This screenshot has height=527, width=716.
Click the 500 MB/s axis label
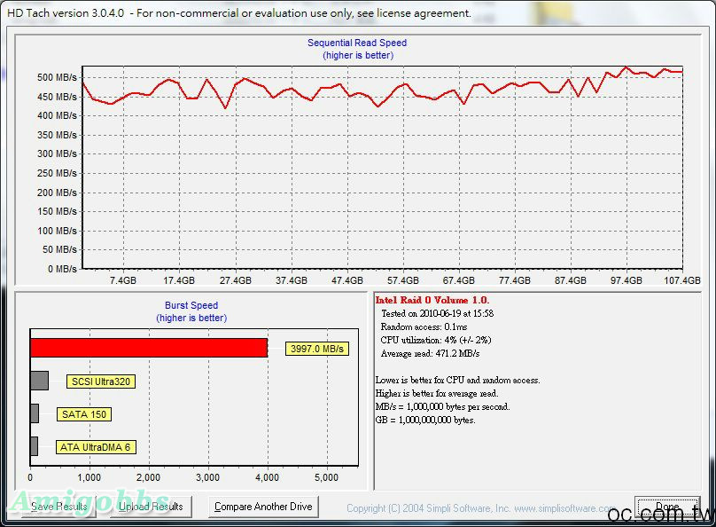(x=57, y=78)
